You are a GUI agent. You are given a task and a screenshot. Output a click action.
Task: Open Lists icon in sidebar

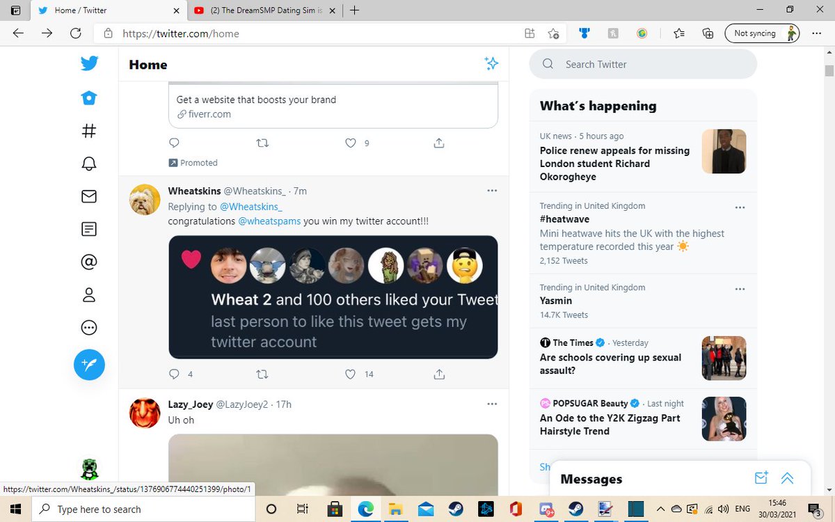[x=89, y=229]
